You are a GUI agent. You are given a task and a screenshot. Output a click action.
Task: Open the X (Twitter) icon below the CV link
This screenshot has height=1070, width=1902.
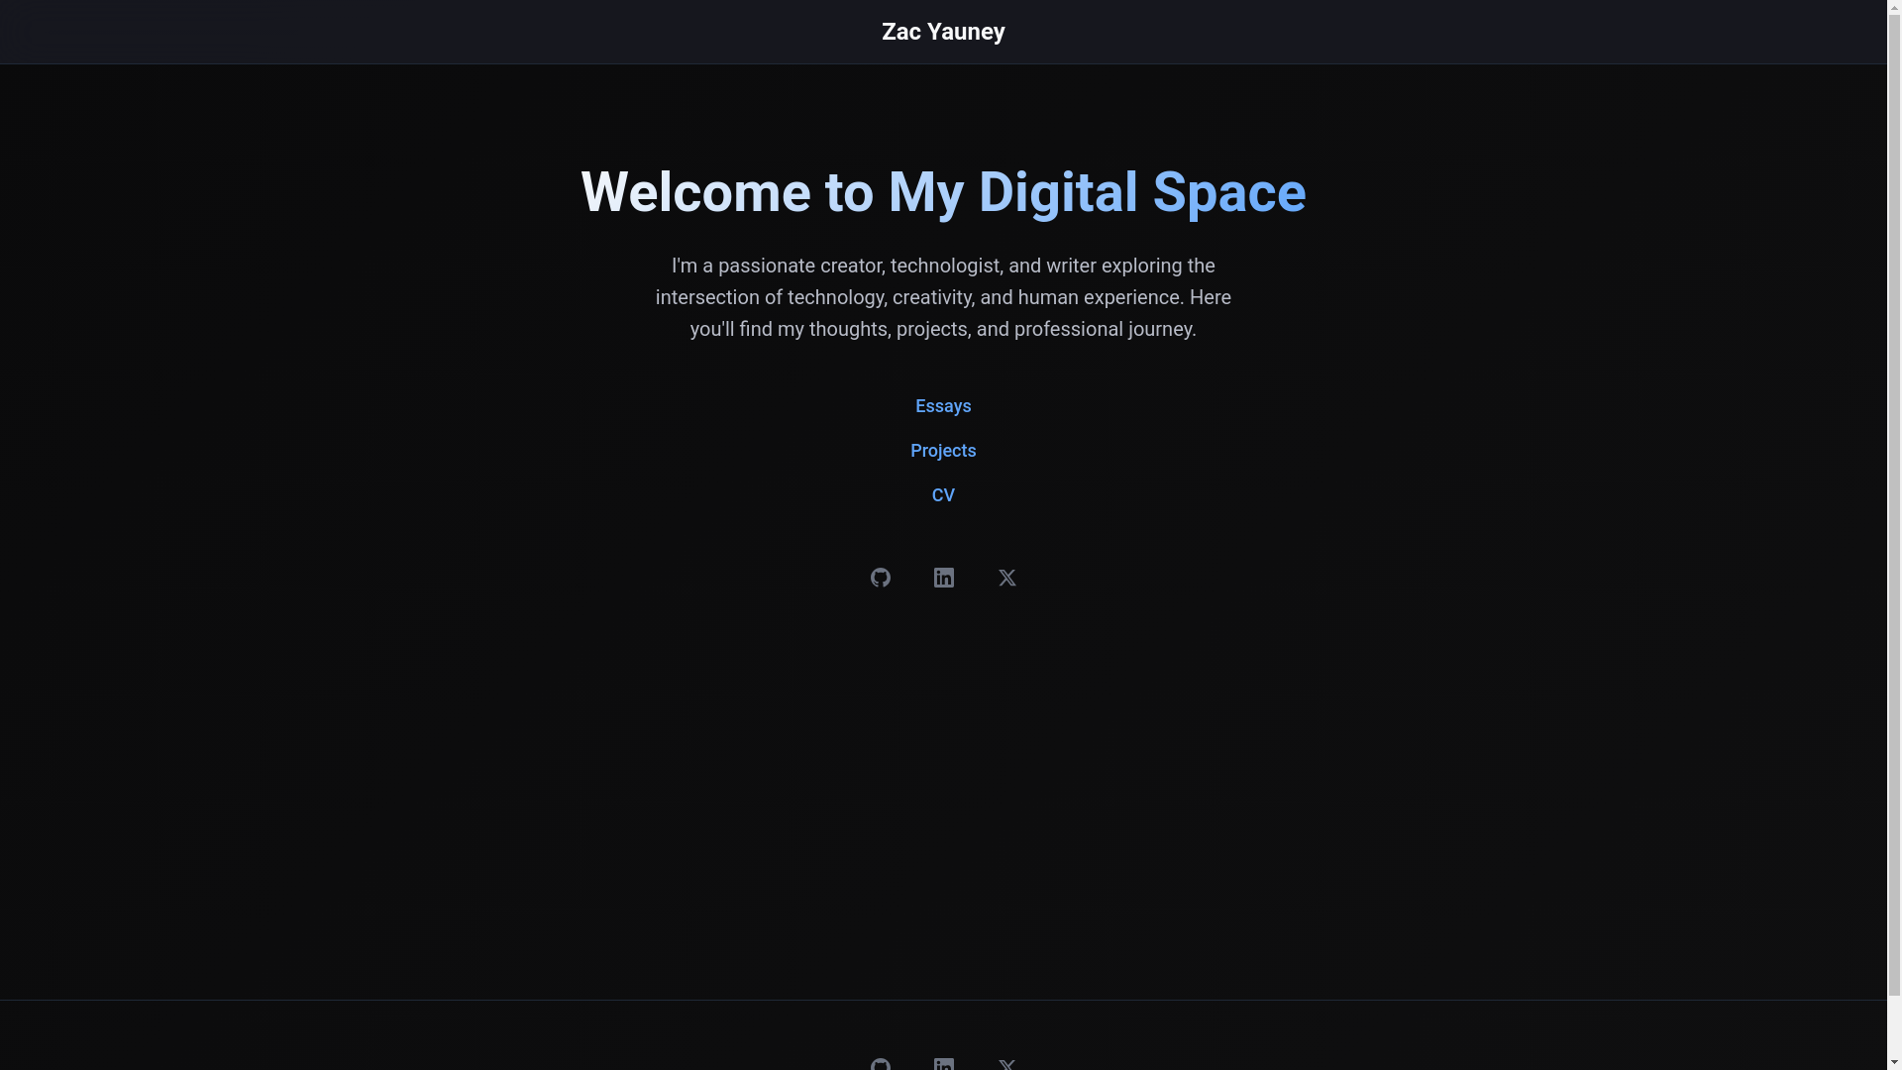click(1007, 578)
